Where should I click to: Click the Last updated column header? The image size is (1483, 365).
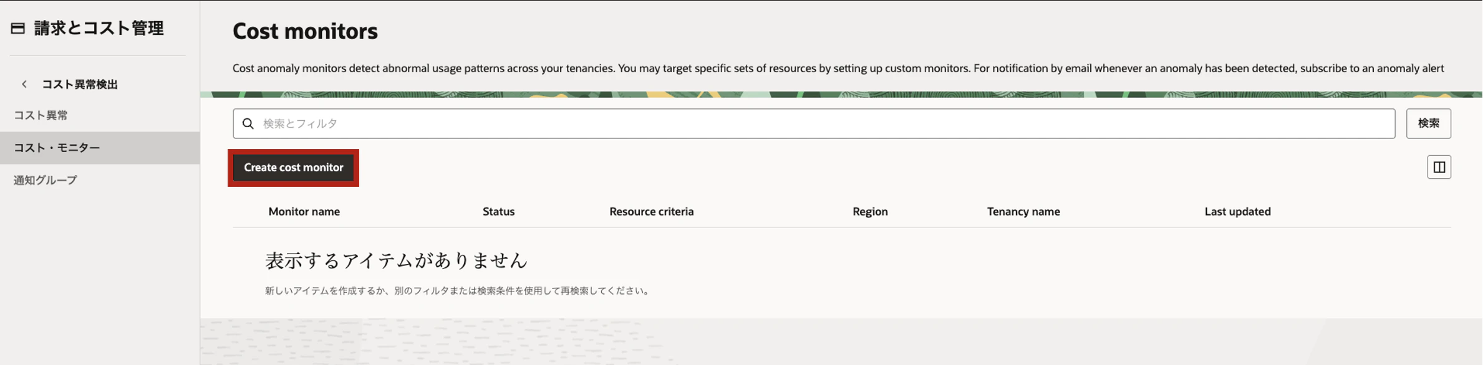coord(1238,211)
